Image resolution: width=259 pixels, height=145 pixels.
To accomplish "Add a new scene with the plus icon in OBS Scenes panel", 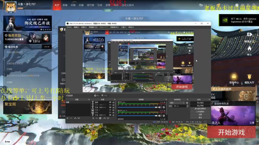I will click(x=67, y=118).
